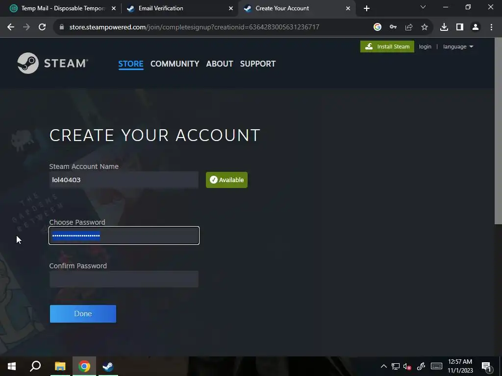The image size is (502, 376).
Task: Open the SUPPORT page
Action: [x=258, y=64]
